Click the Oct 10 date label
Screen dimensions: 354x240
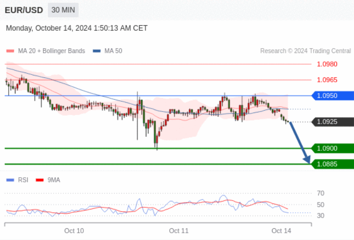click(x=74, y=231)
